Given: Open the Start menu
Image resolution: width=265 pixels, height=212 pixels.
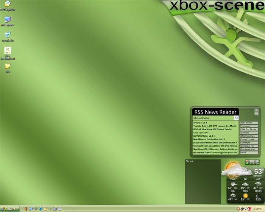Looking at the screenshot, I should pos(9,209).
